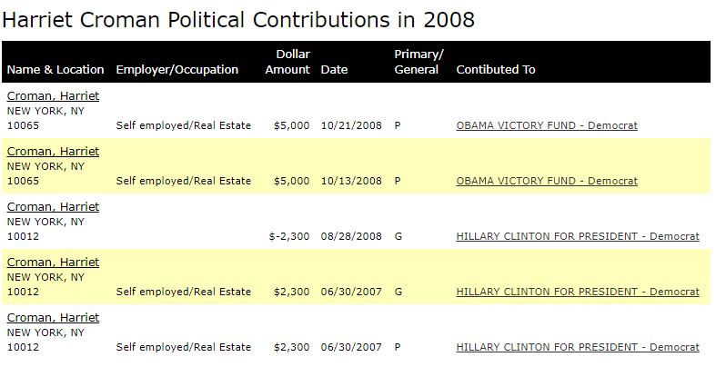The width and height of the screenshot is (716, 367).
Task: Select Croman, Harriet link in the last row
Action: (53, 318)
